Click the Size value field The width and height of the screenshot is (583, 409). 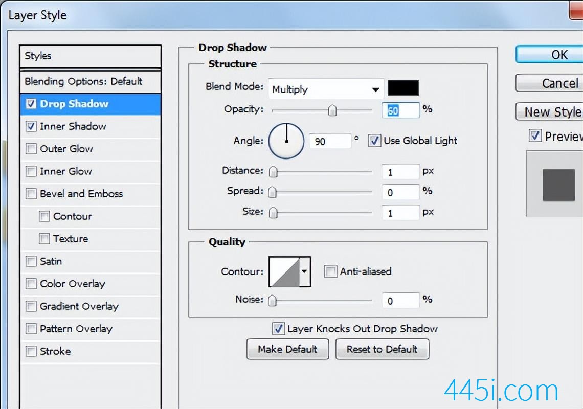coord(401,213)
